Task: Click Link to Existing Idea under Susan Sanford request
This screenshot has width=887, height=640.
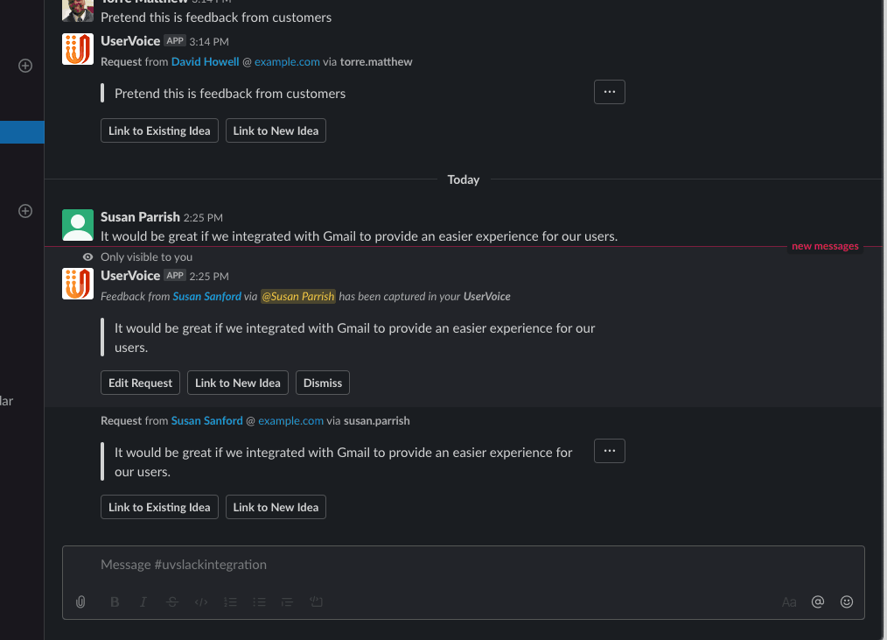Action: (159, 508)
